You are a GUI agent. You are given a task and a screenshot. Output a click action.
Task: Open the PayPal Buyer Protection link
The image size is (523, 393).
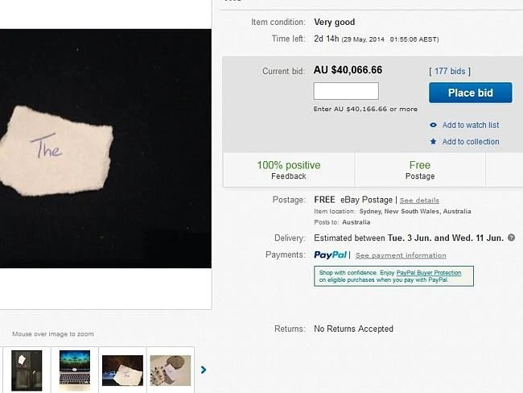427,273
